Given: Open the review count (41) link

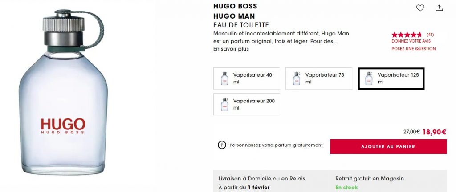Looking at the screenshot, I should [x=430, y=35].
